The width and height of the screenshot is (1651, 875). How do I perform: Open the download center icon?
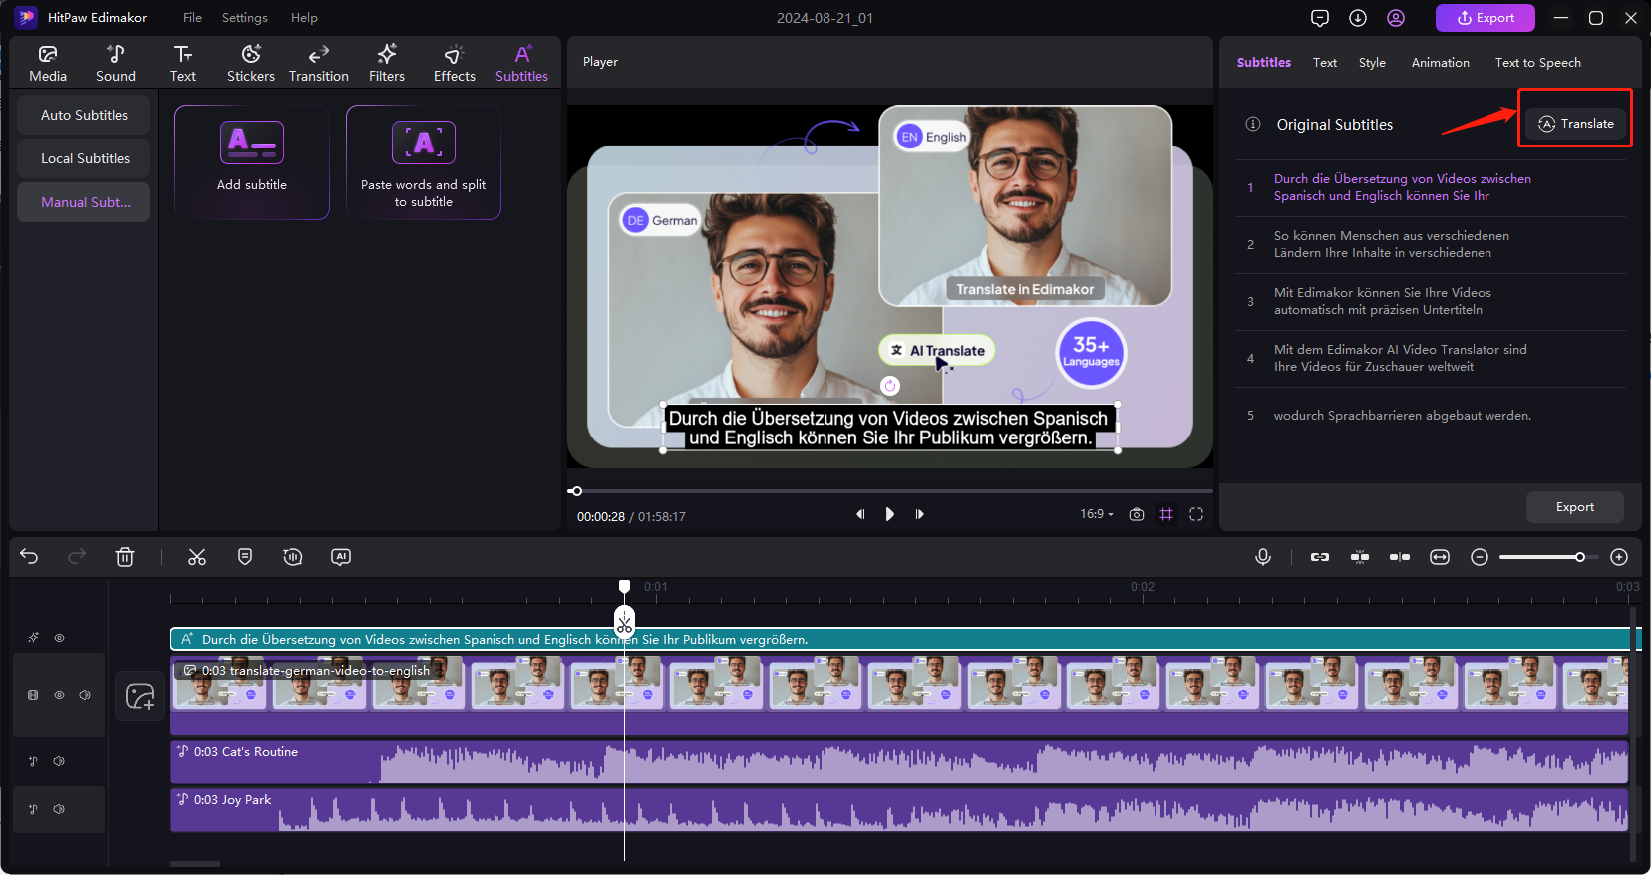coord(1358,18)
